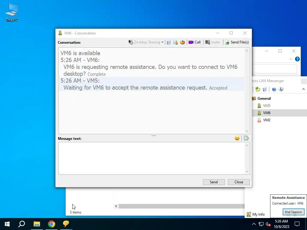
Task: Open the emoticon smiley picker
Action: click(x=237, y=138)
